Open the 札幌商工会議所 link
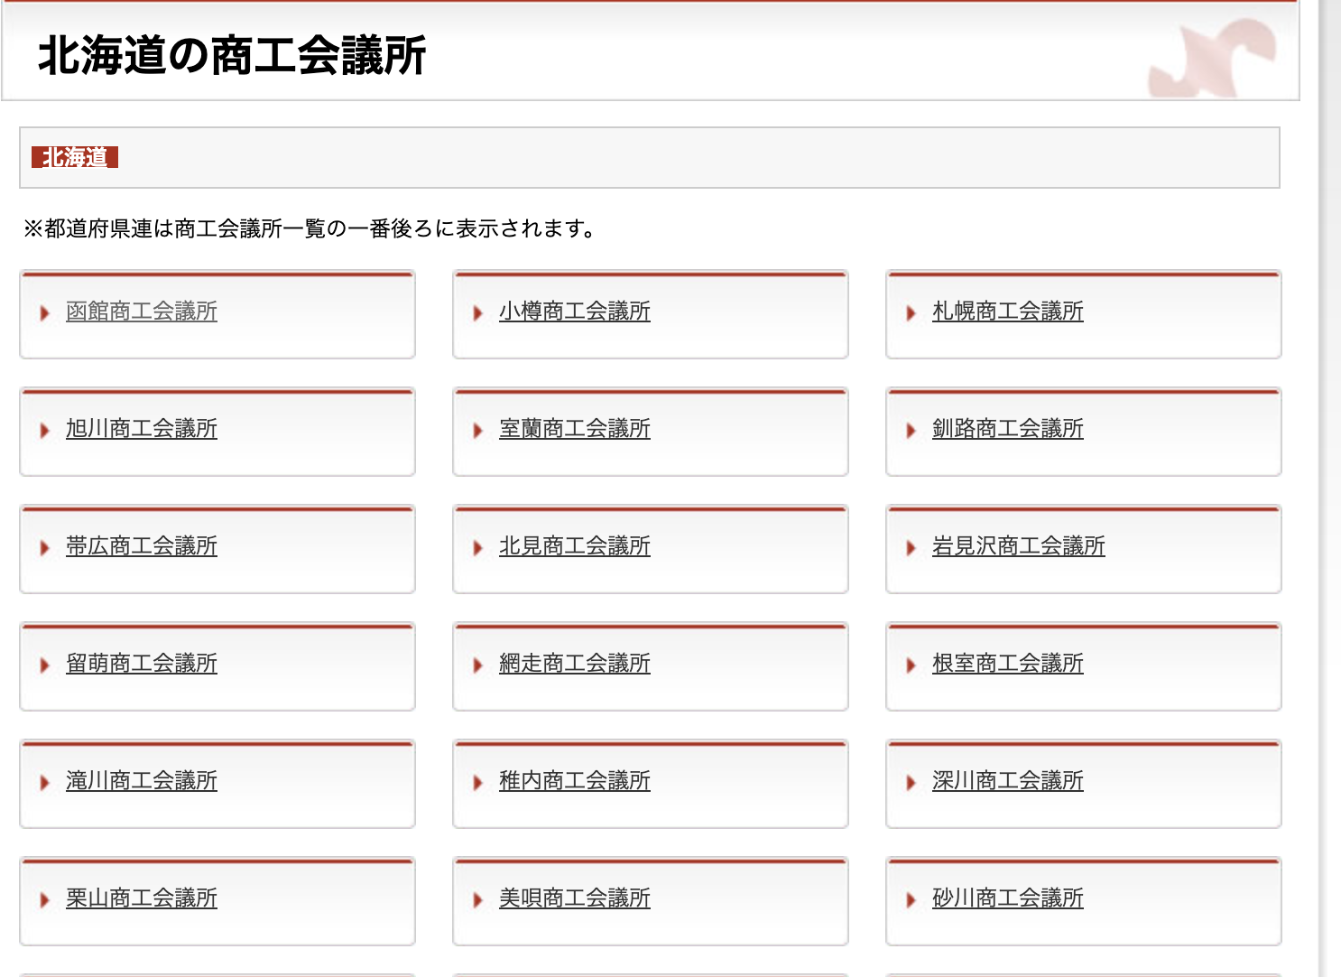 (1008, 312)
